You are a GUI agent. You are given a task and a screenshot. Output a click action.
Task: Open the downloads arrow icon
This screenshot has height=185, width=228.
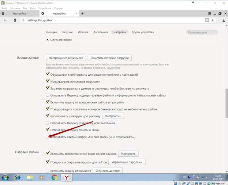pos(224,20)
